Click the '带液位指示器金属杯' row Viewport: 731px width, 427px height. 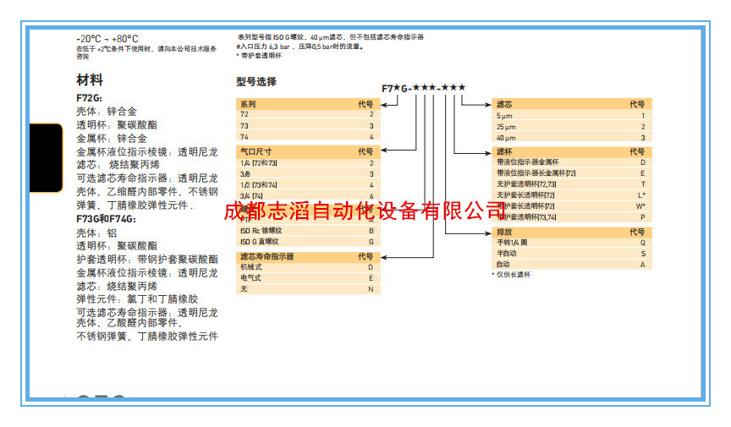pyautogui.click(x=572, y=162)
